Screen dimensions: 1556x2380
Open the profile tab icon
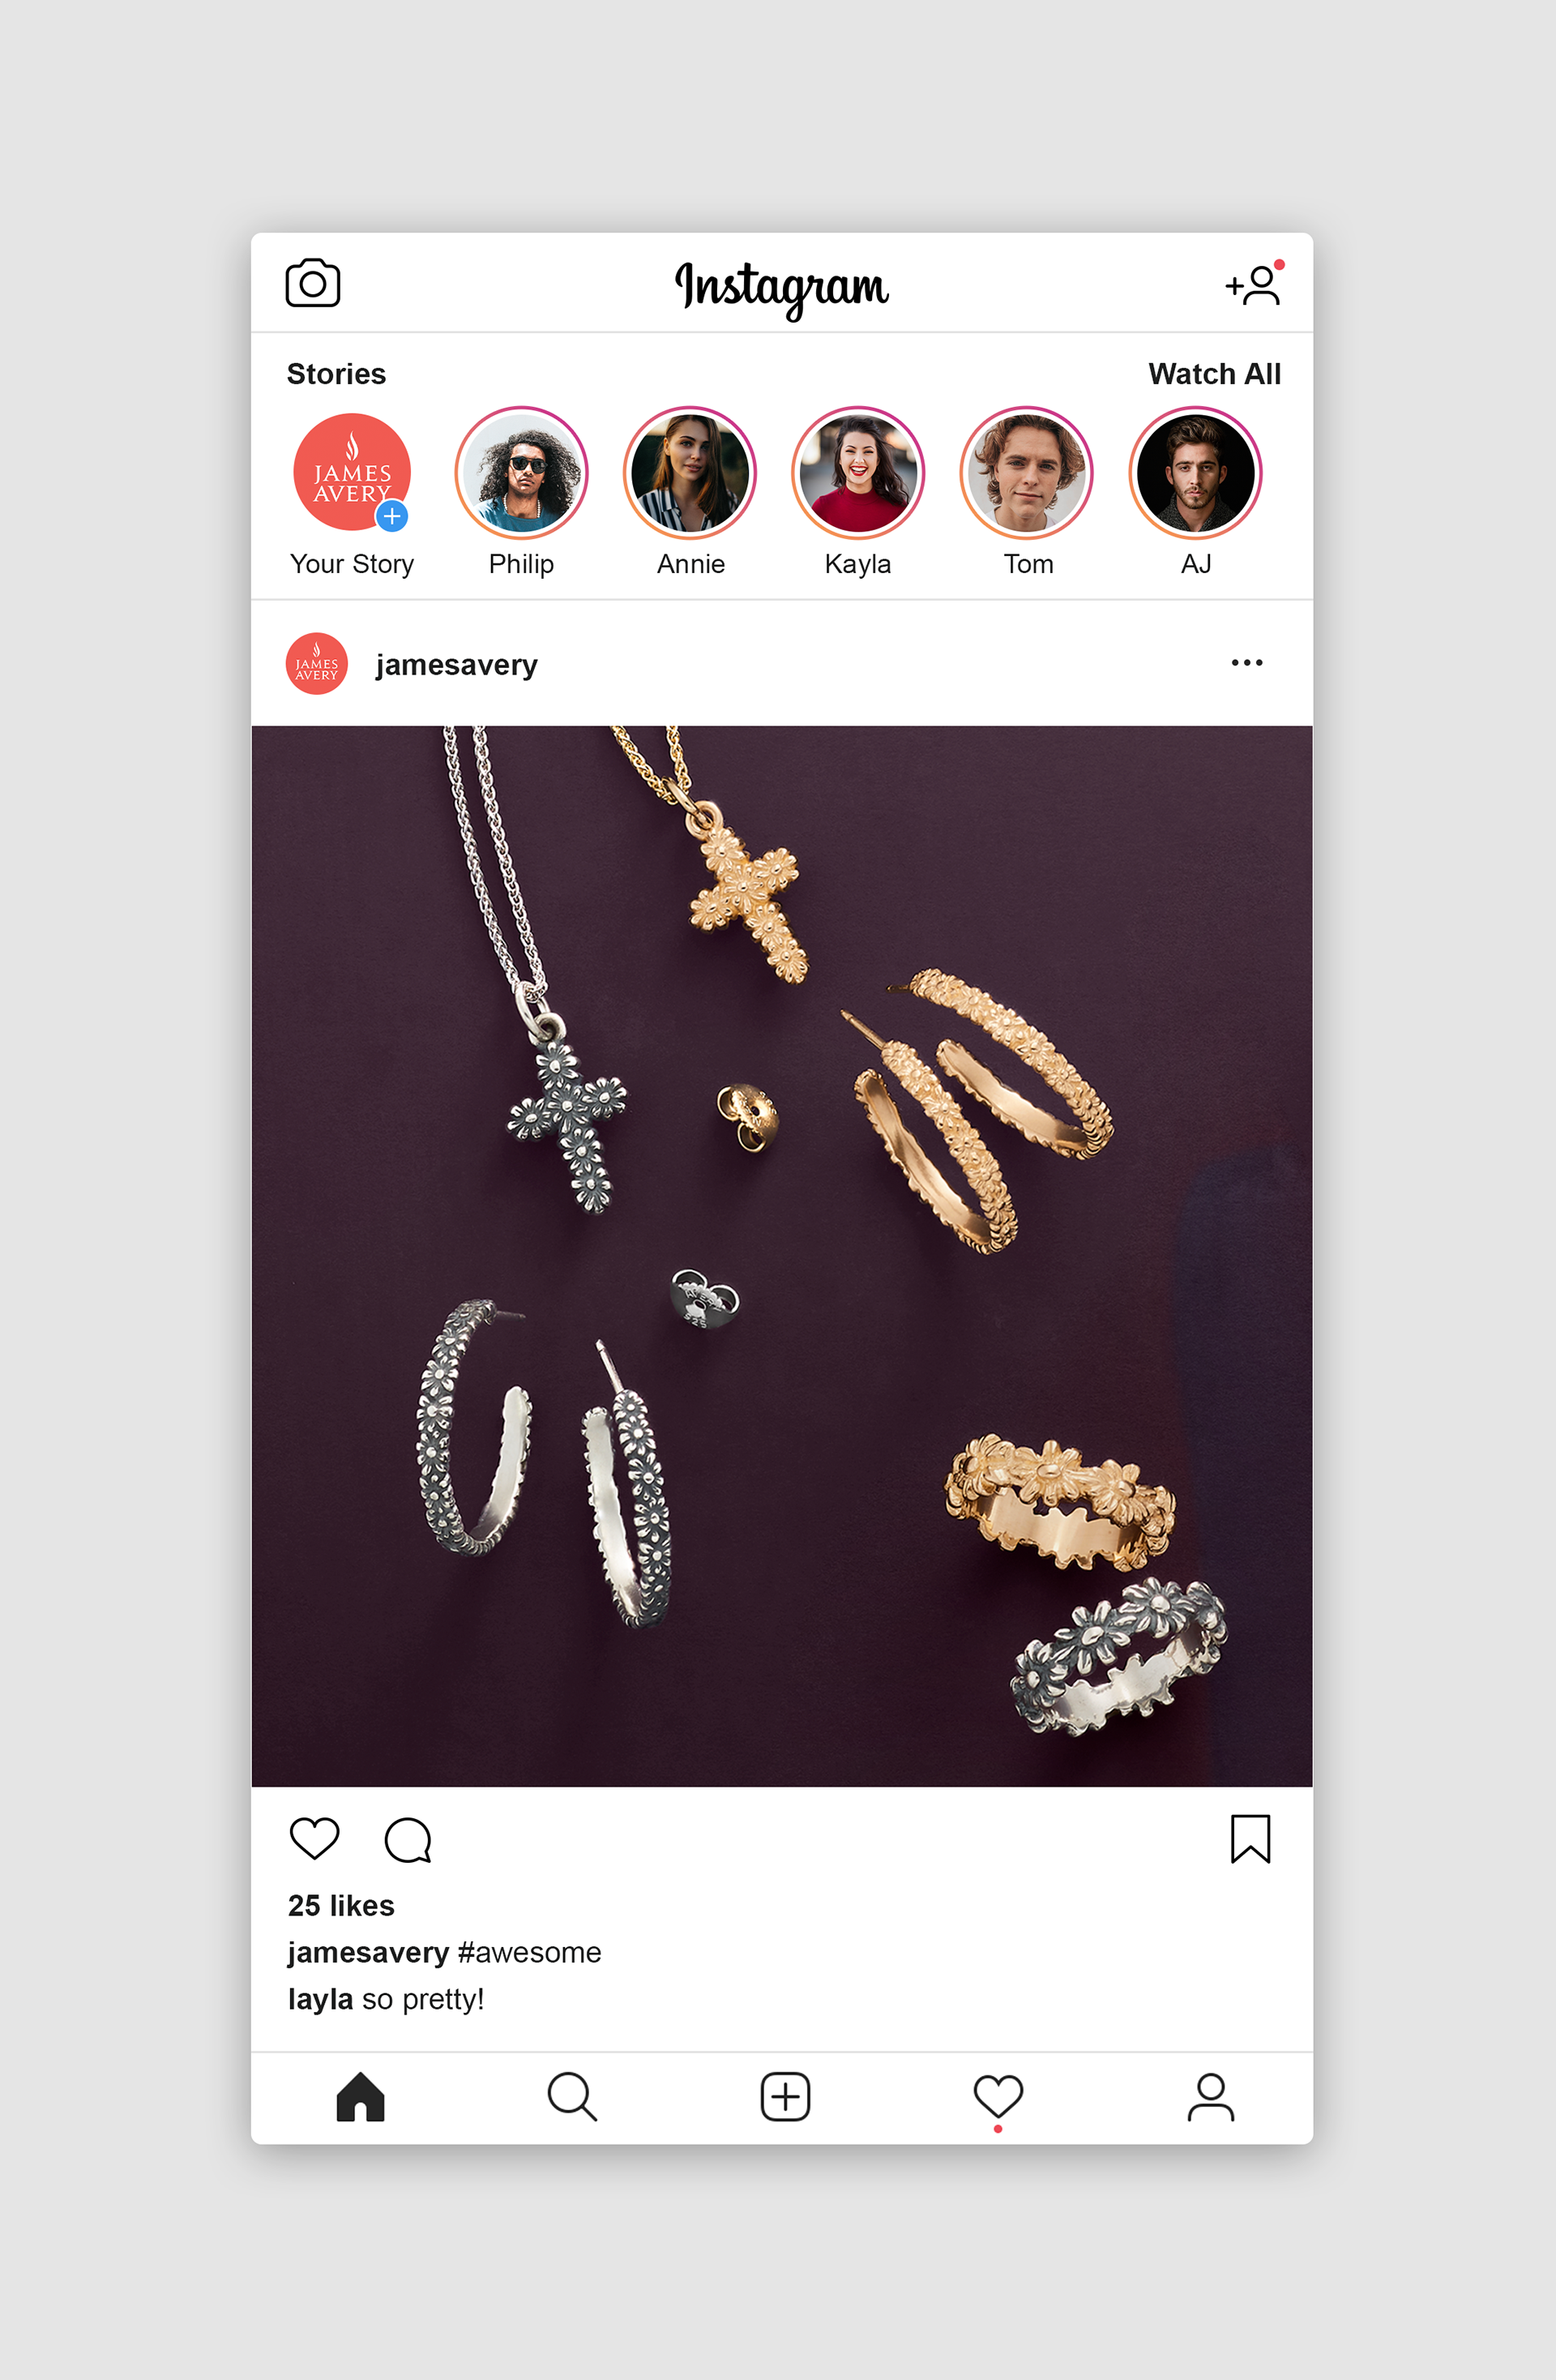[1210, 2096]
